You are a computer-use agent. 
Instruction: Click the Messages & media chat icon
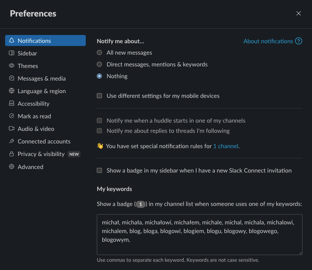(x=12, y=78)
